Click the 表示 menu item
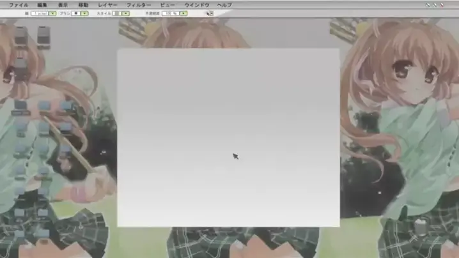459x258 pixels. click(x=63, y=4)
